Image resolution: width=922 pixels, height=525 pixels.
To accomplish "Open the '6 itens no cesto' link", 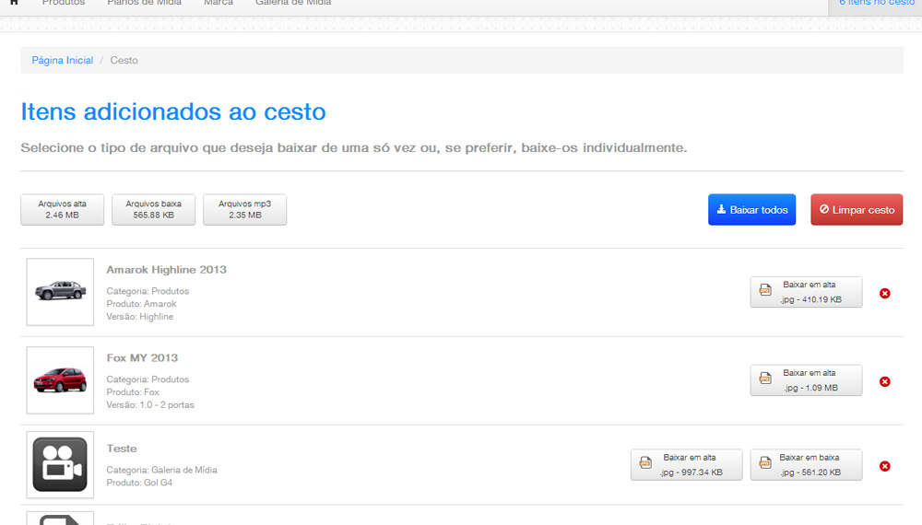I will (x=876, y=3).
